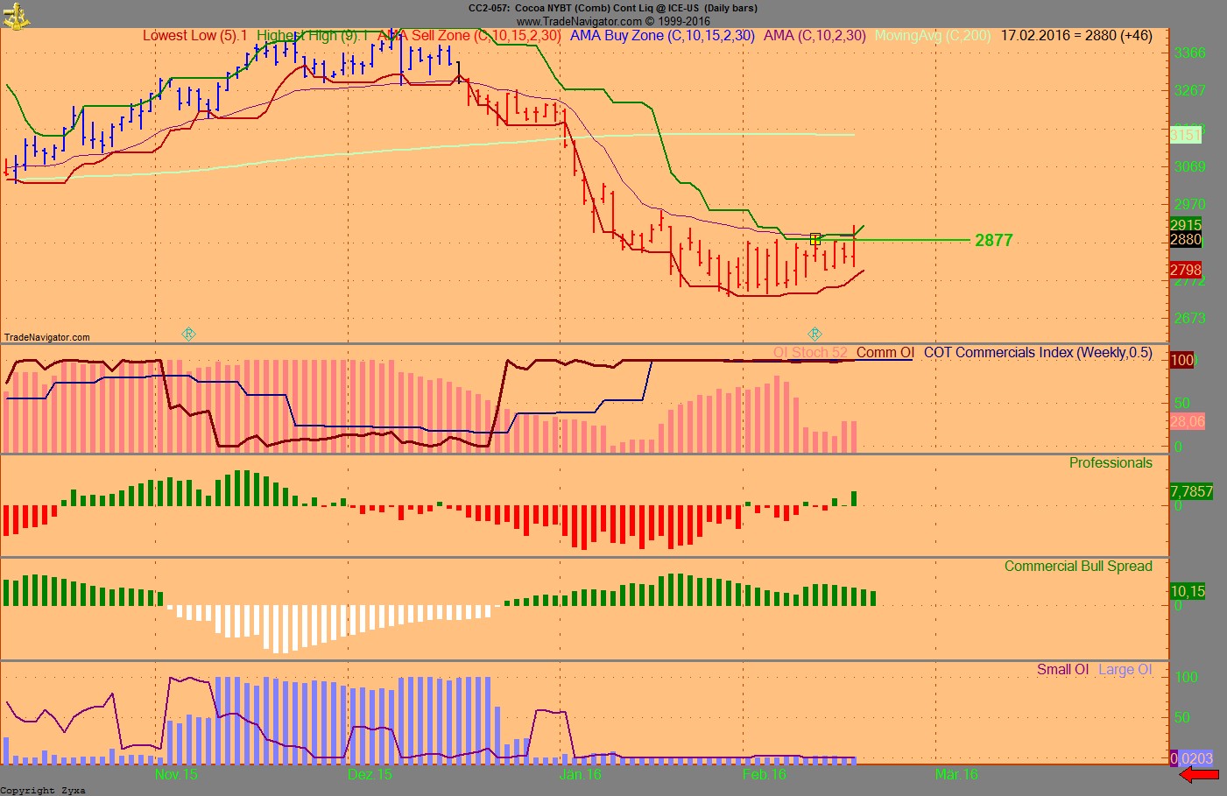
Task: Click the red 2798 price tag
Action: click(1188, 270)
